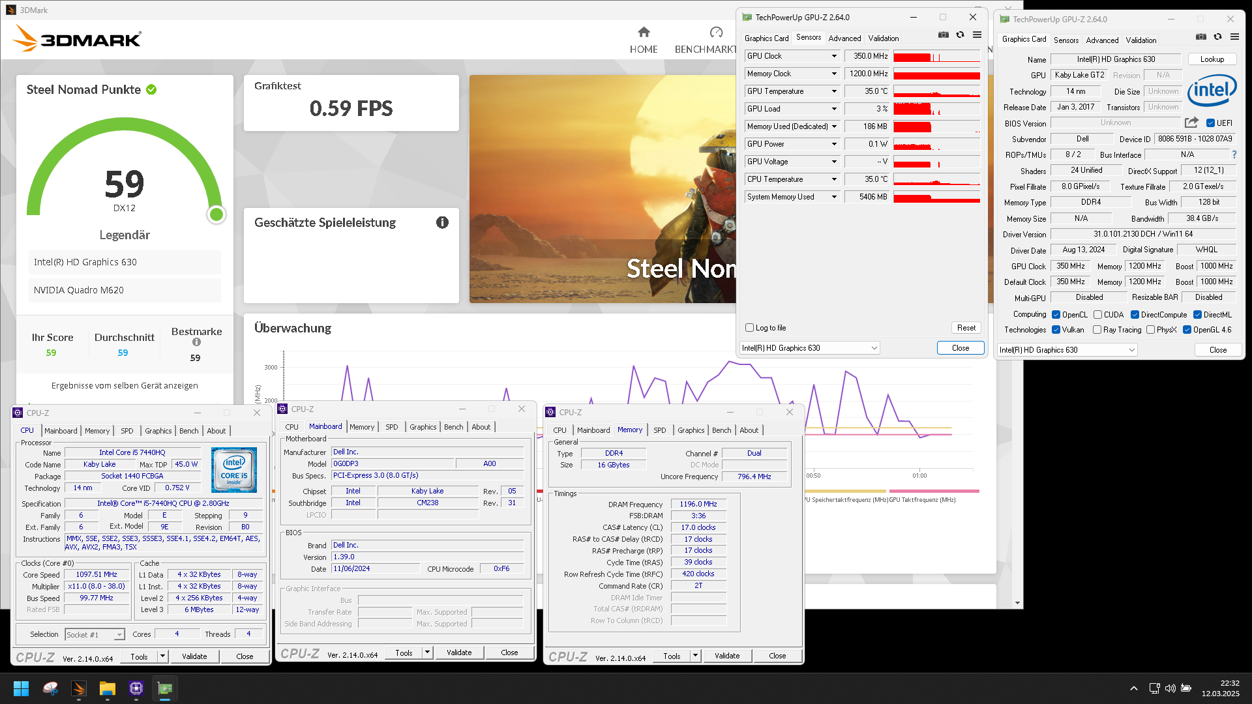The image size is (1252, 704).
Task: Open the Benchmarks gauge icon in 3DMark
Action: [716, 32]
